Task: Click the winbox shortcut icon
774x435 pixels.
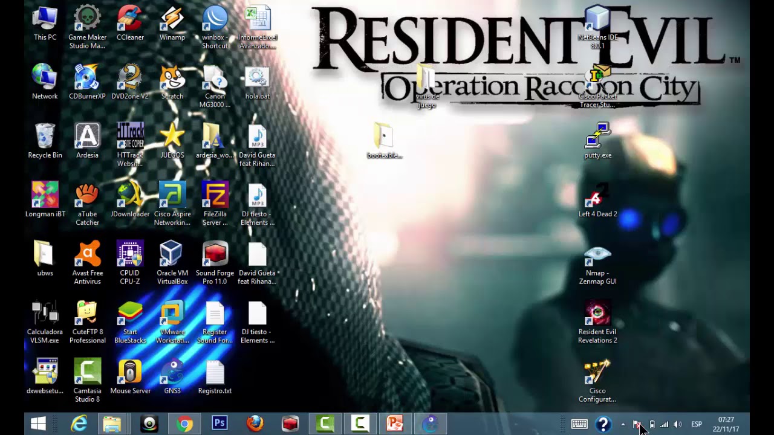Action: [x=215, y=27]
